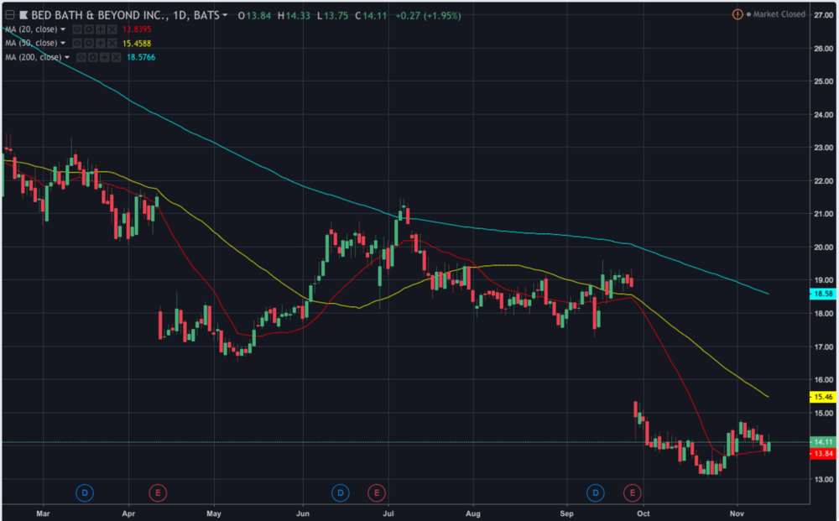The image size is (839, 521).
Task: Click the cyan 18.58 price axis label
Action: (x=822, y=294)
